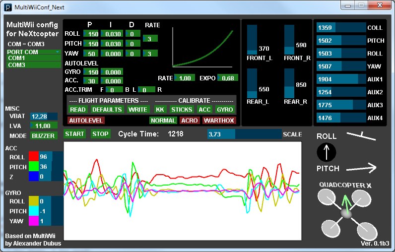This screenshot has height=252, width=395.
Task: Click the REAR_L motor bar
Action: pos(252,83)
